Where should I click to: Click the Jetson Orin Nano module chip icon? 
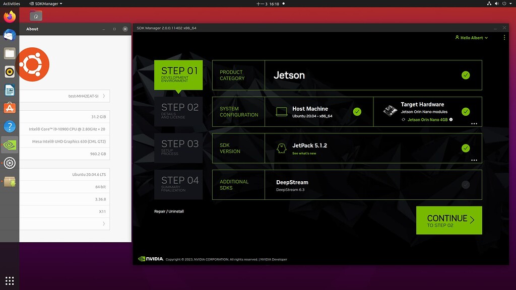(390, 110)
